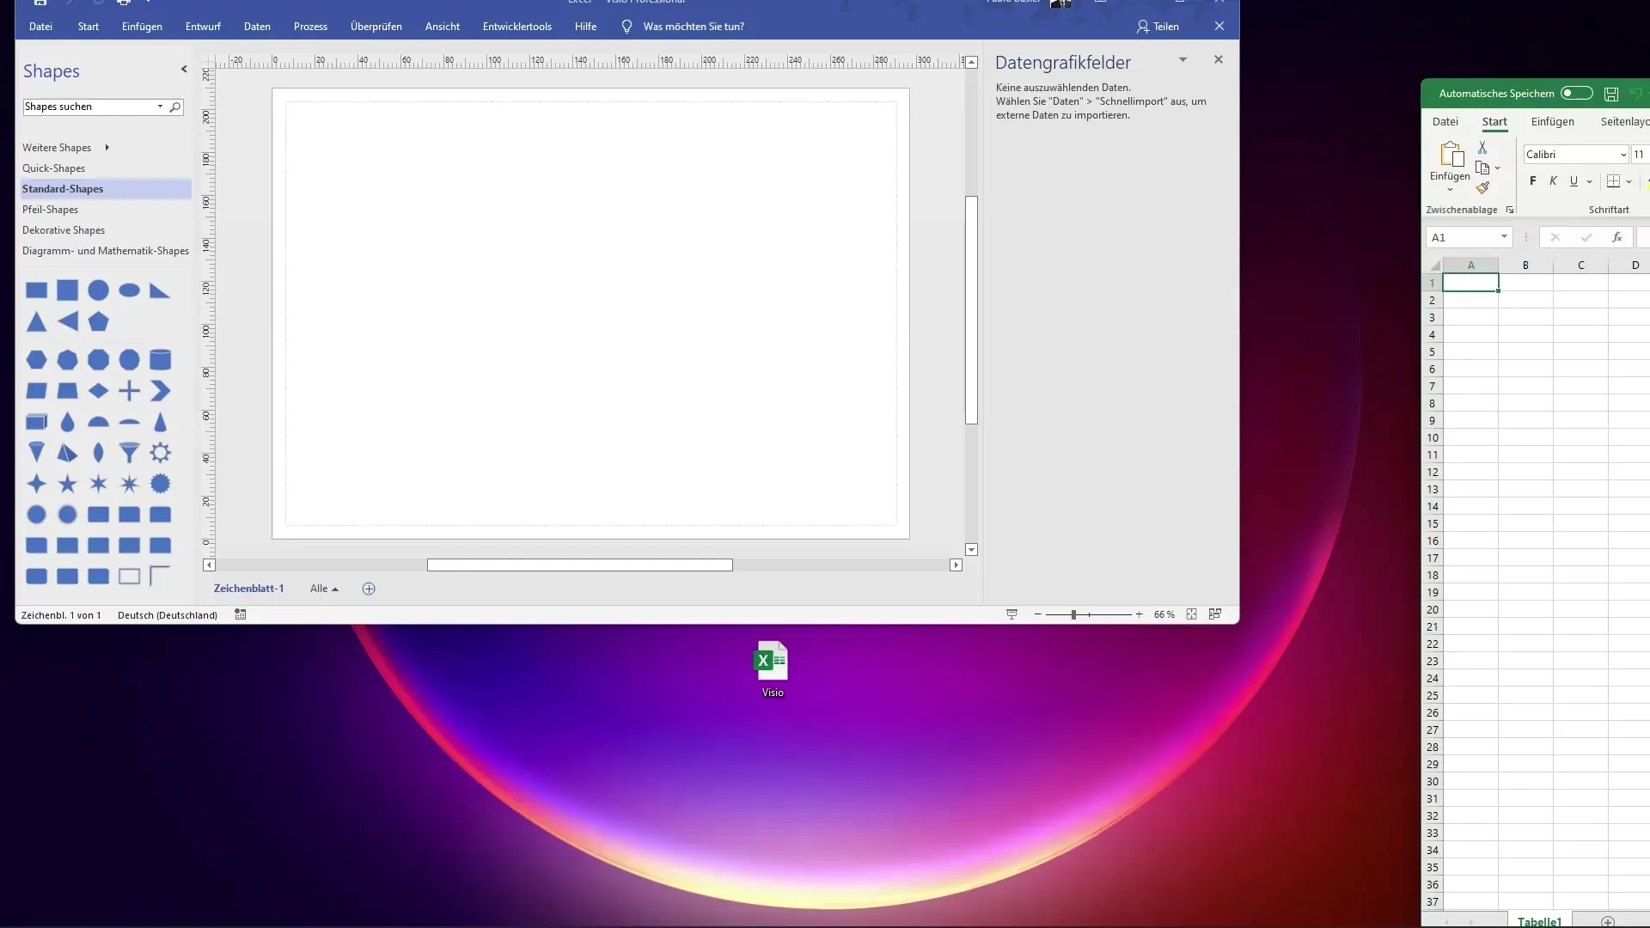Select the Tabelle1 sheet tab in Excel
The image size is (1650, 928).
click(1539, 921)
